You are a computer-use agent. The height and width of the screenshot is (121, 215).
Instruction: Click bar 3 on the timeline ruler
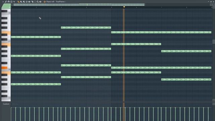click(x=61, y=7)
